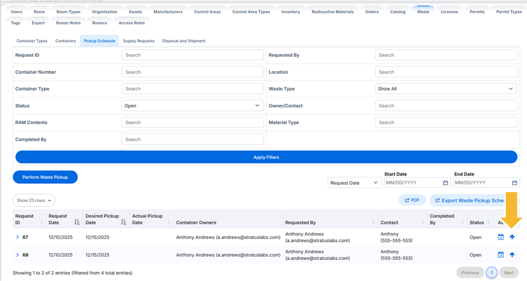Sort by Request Date column sort icon
The image size is (527, 281).
(x=77, y=222)
